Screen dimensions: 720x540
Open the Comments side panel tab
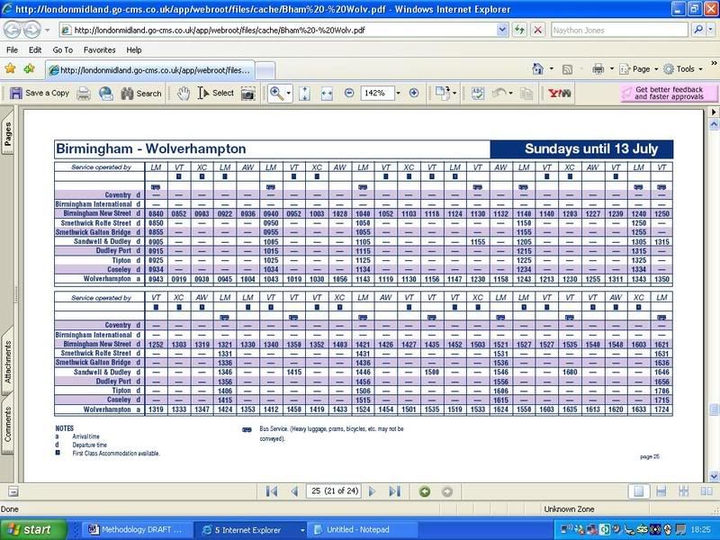click(8, 425)
